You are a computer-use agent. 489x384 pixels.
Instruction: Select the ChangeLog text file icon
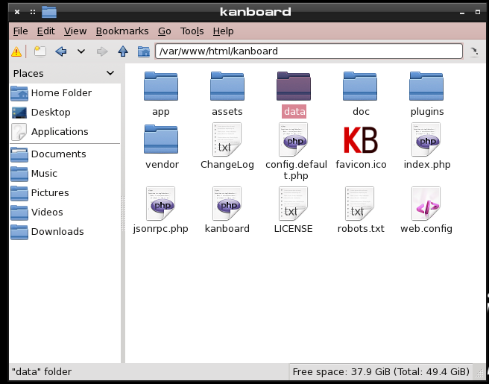227,139
